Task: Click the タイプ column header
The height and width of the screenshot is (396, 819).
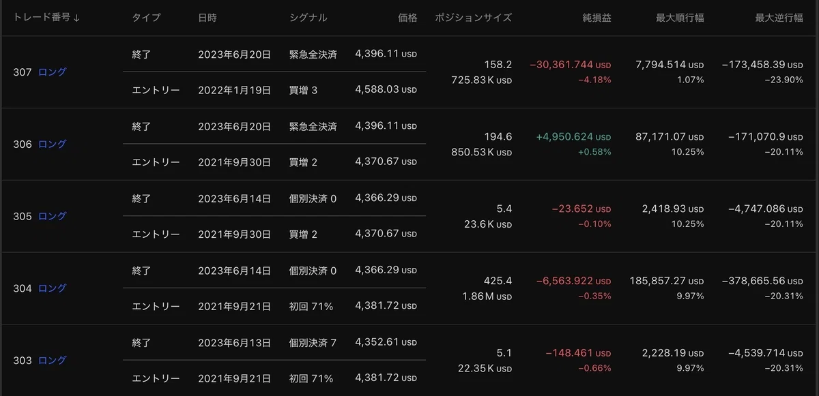Action: coord(147,18)
